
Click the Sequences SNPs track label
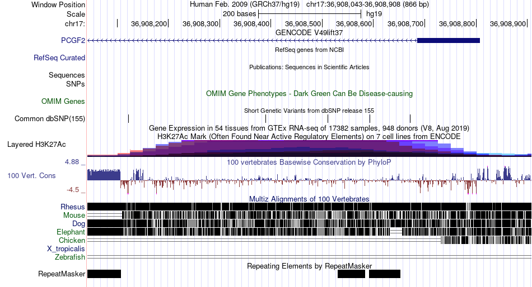[x=67, y=79]
